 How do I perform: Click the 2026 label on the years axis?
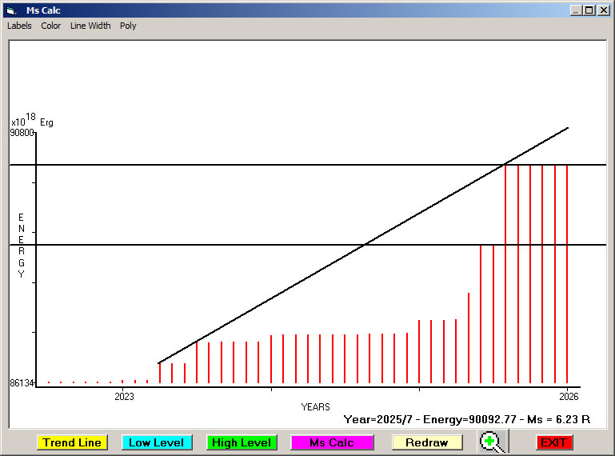coord(569,396)
